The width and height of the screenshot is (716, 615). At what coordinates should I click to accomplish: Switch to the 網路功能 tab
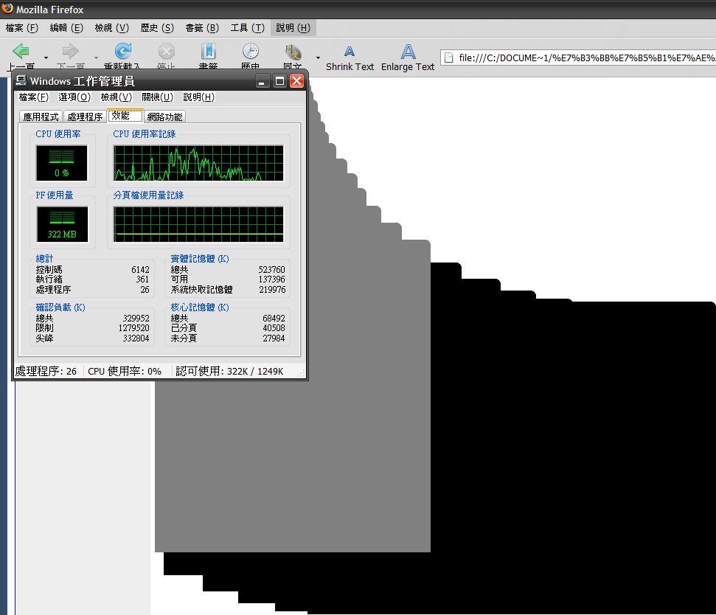164,117
